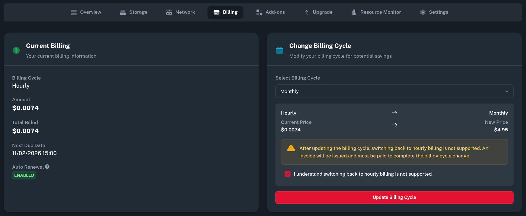Go to the Network tab

click(x=181, y=12)
